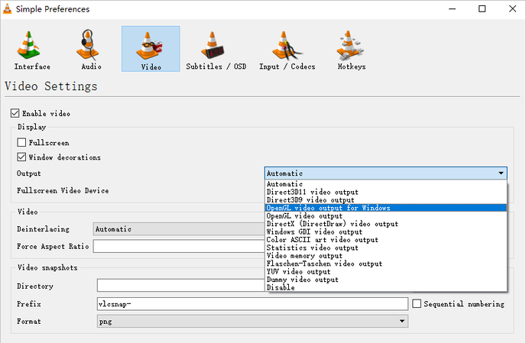The height and width of the screenshot is (343, 526).
Task: Select Windows GDI video output
Action: 386,232
